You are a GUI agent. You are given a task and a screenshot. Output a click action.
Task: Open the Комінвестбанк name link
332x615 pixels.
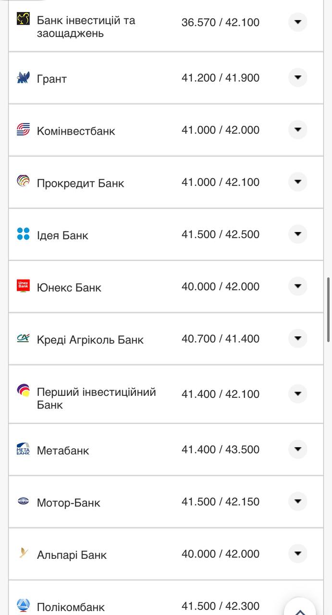(76, 131)
